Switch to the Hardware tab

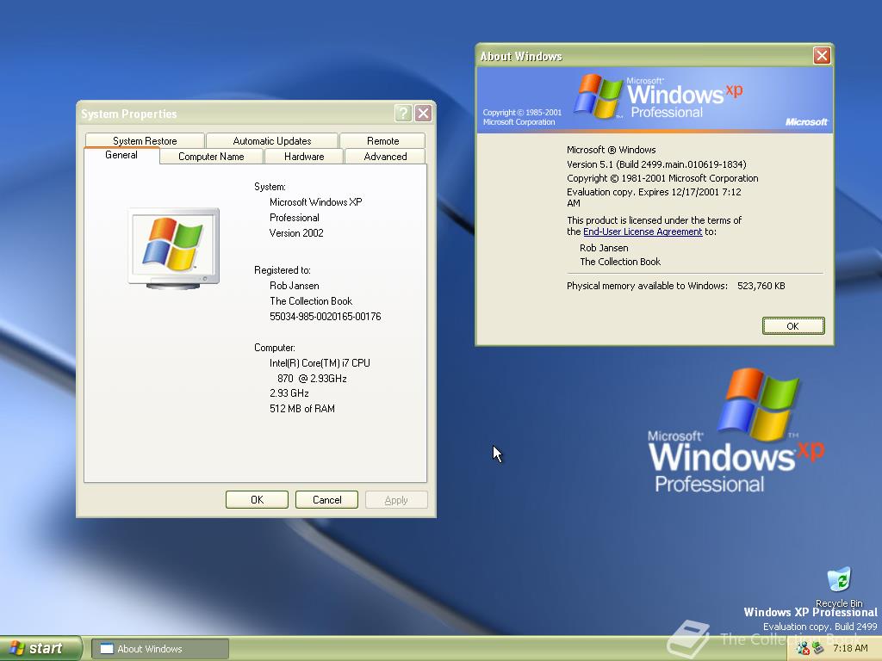pyautogui.click(x=304, y=157)
